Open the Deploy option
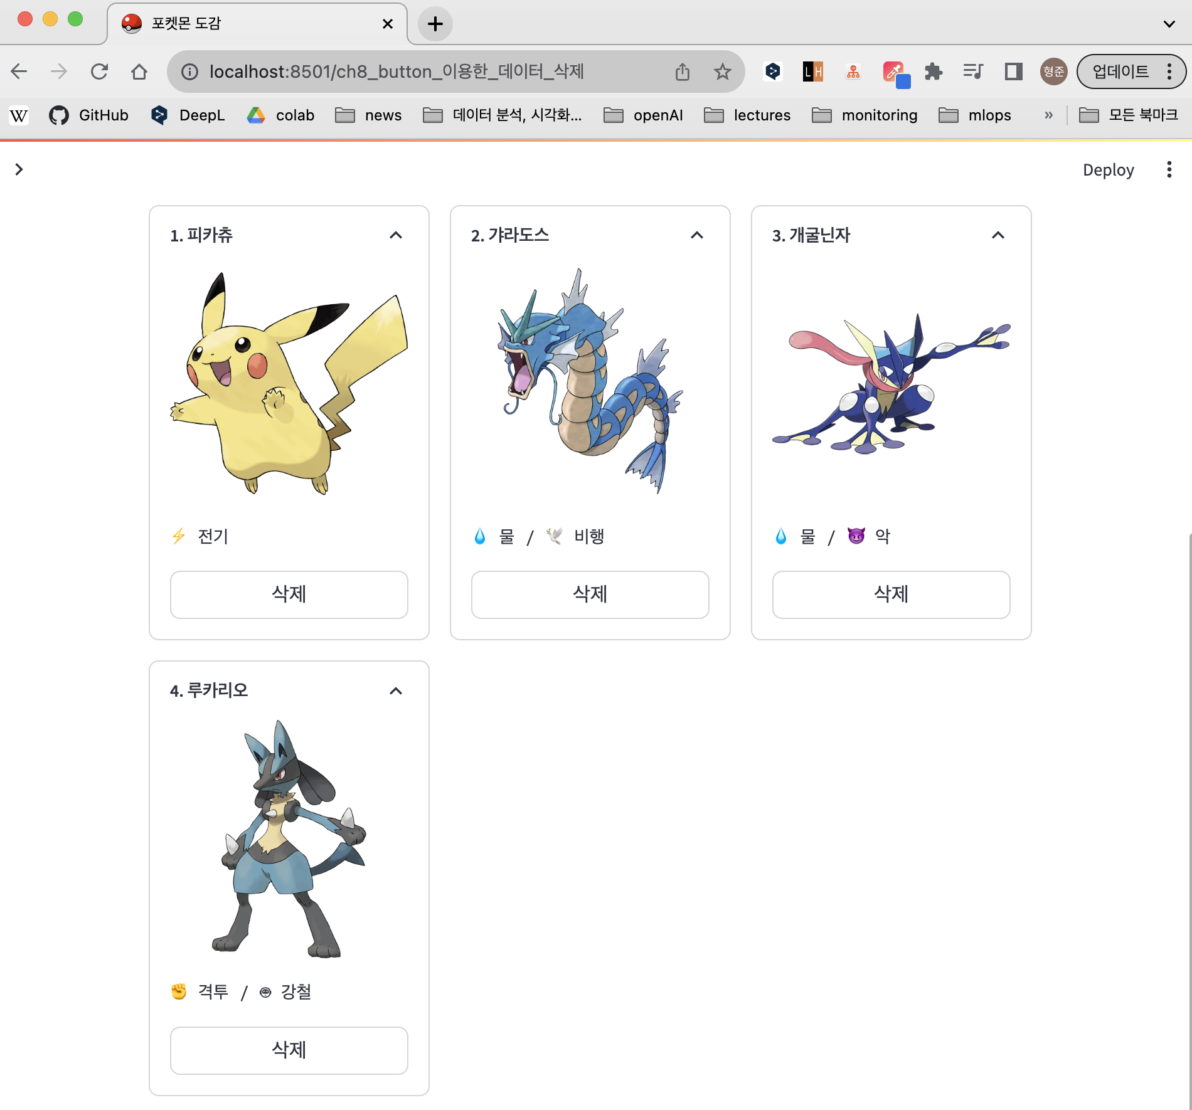The image size is (1192, 1110). [x=1108, y=170]
